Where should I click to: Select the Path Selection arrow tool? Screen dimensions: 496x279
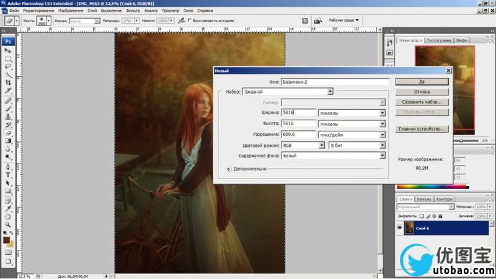click(8, 183)
